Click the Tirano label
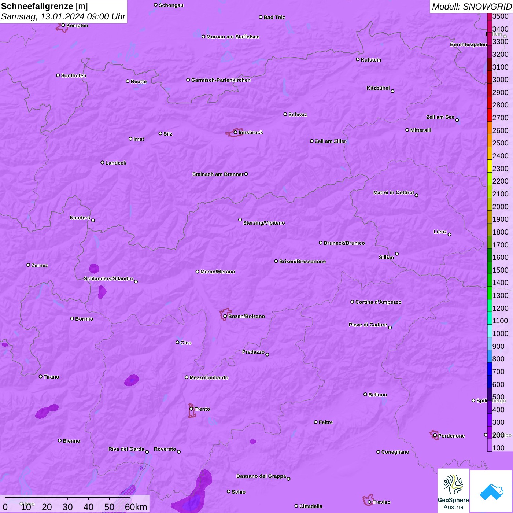Viewport: 513px width, 513px height. coord(51,377)
